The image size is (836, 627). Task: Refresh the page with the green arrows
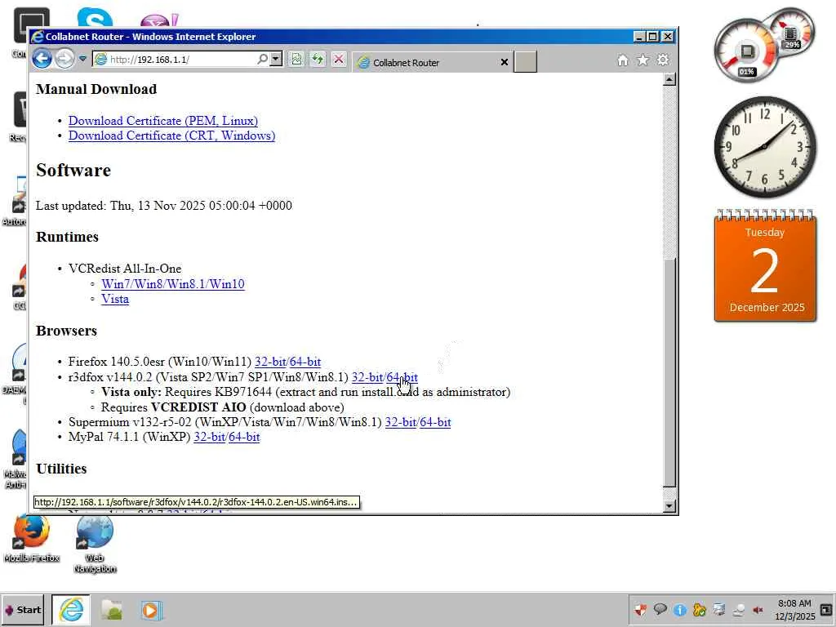point(318,59)
